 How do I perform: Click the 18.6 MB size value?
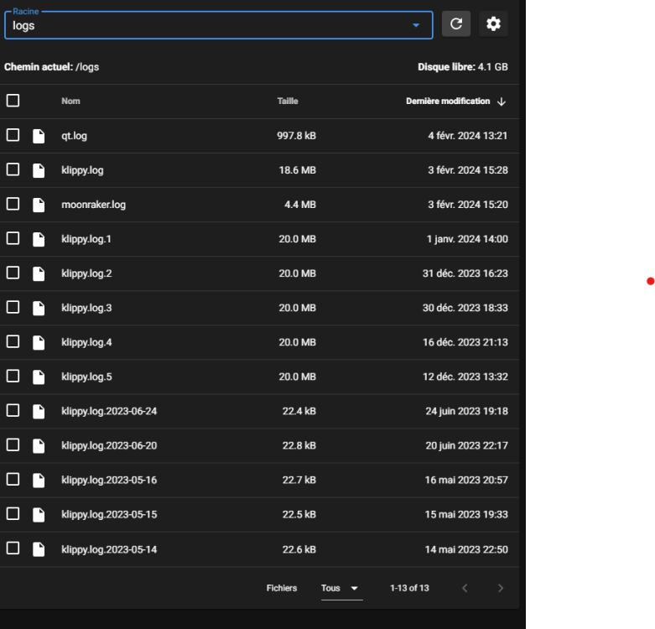pyautogui.click(x=298, y=170)
